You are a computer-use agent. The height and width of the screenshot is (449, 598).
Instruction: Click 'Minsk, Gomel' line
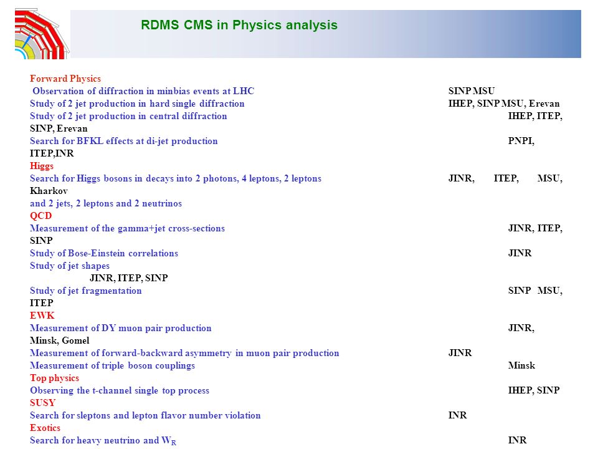click(60, 340)
